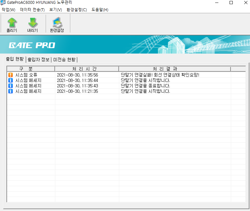The image size is (250, 211).
Task: Click the GATE PRO banner logo
Action: click(32, 45)
